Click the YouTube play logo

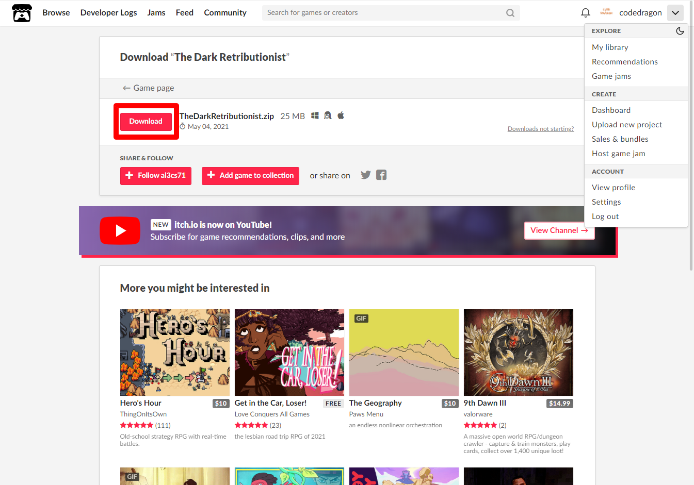(x=120, y=230)
